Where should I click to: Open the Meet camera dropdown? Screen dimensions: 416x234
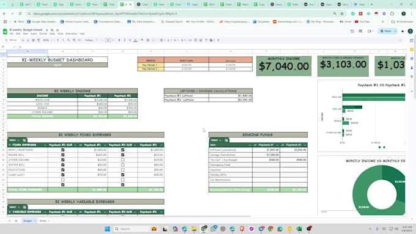[x=371, y=31]
